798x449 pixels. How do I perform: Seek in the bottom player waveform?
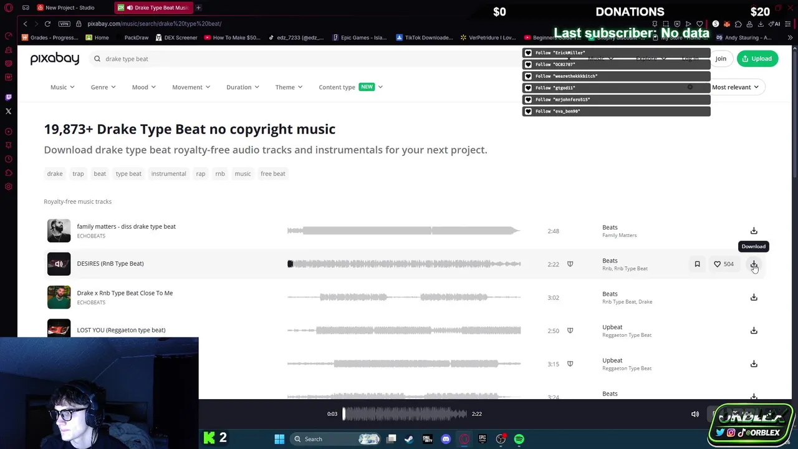404,414
